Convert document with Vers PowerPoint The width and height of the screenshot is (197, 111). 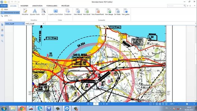pyautogui.click(x=98, y=12)
